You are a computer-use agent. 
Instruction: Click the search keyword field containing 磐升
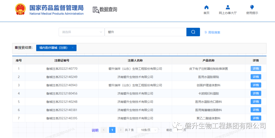pos(146,32)
